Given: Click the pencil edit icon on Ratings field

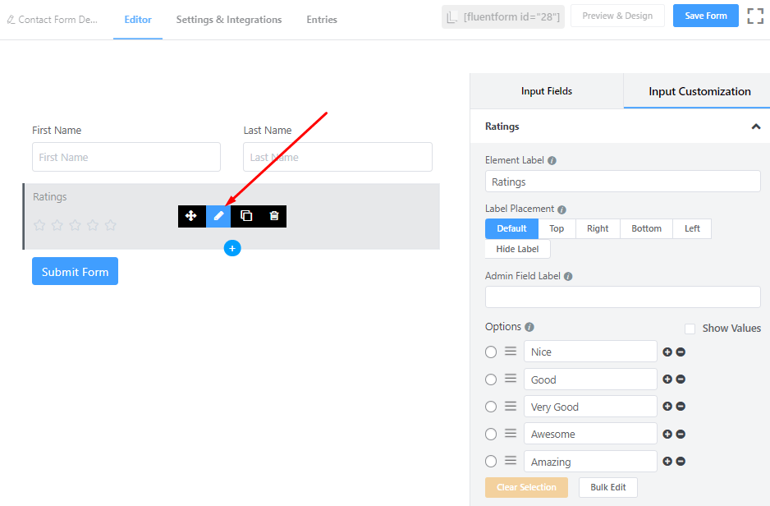Looking at the screenshot, I should (x=218, y=216).
